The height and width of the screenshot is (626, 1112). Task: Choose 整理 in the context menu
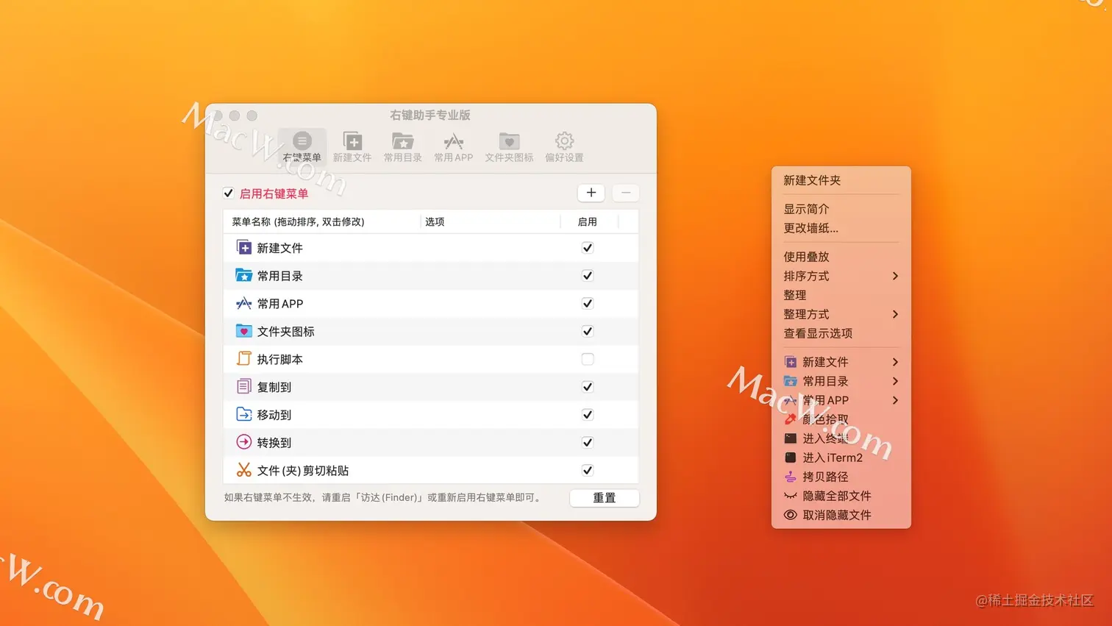[x=795, y=295]
